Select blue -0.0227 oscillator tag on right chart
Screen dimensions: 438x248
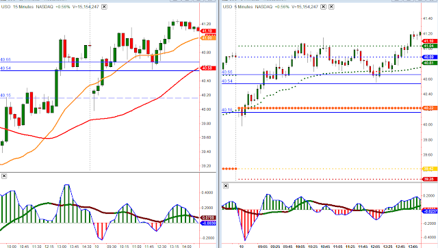coord(430,211)
